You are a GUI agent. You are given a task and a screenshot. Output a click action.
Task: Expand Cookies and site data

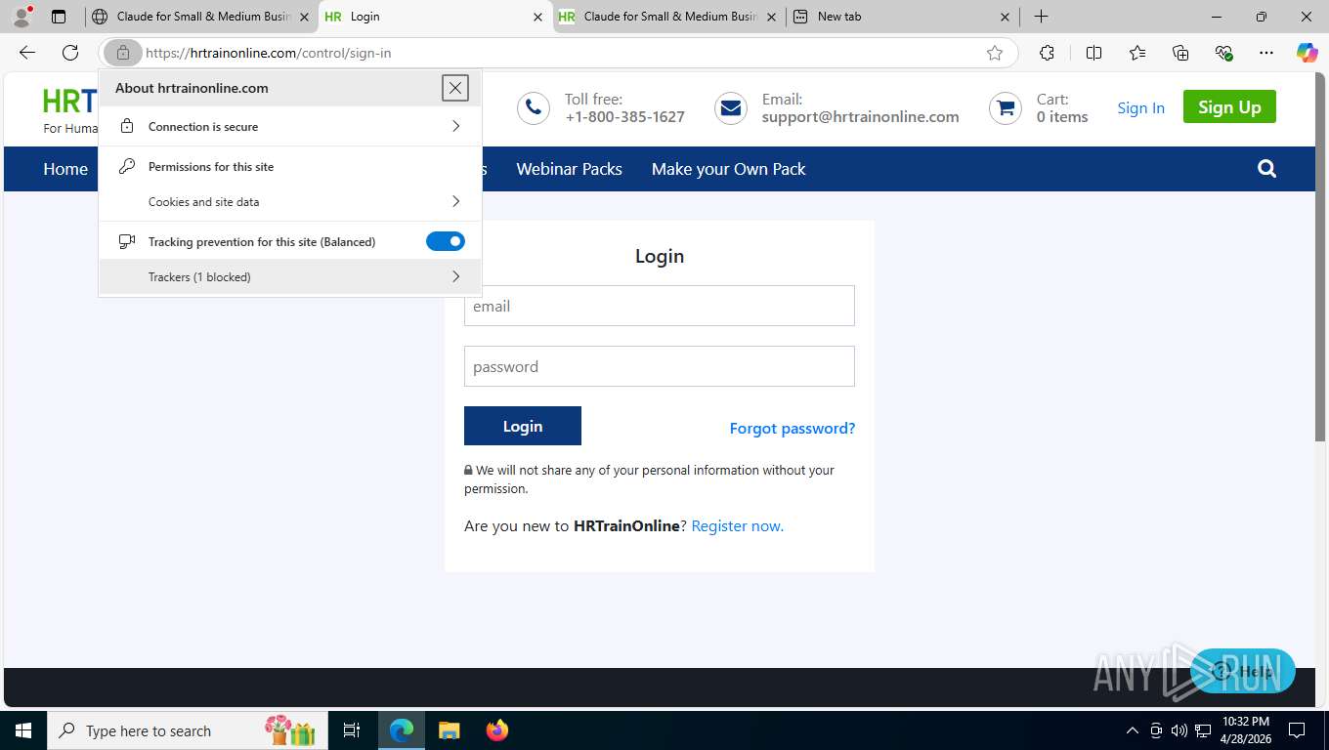[290, 202]
